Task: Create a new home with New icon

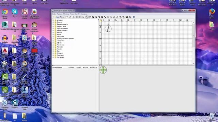Action: click(54, 17)
